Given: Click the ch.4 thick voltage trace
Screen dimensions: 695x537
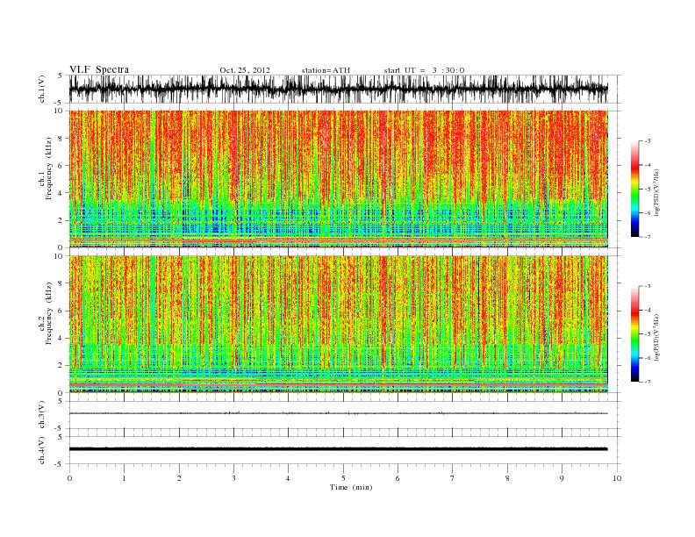Looking at the screenshot, I should [338, 449].
